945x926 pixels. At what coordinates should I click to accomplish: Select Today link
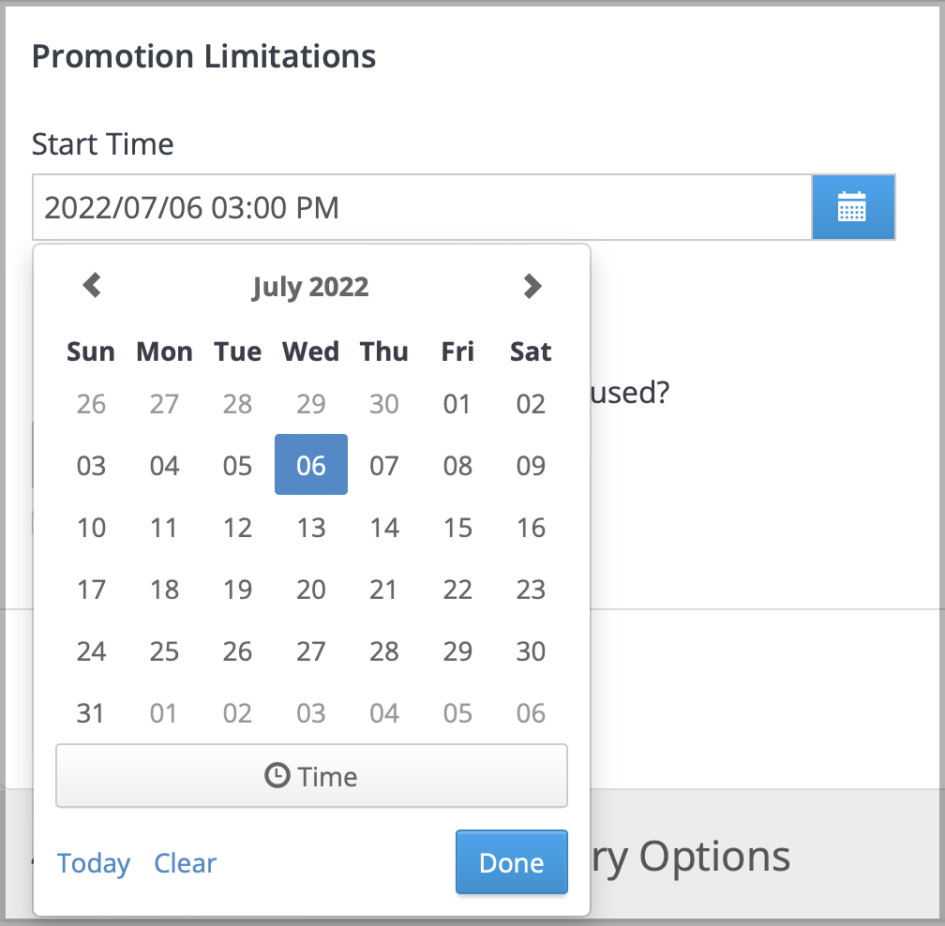tap(94, 863)
